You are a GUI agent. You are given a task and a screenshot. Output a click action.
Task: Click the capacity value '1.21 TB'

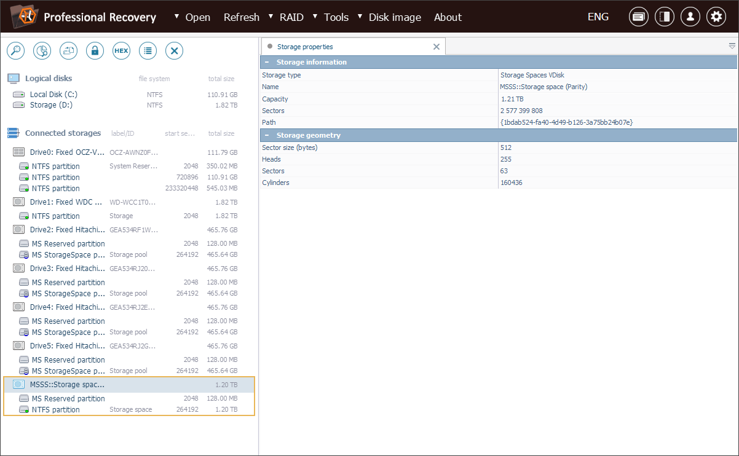pyautogui.click(x=512, y=99)
